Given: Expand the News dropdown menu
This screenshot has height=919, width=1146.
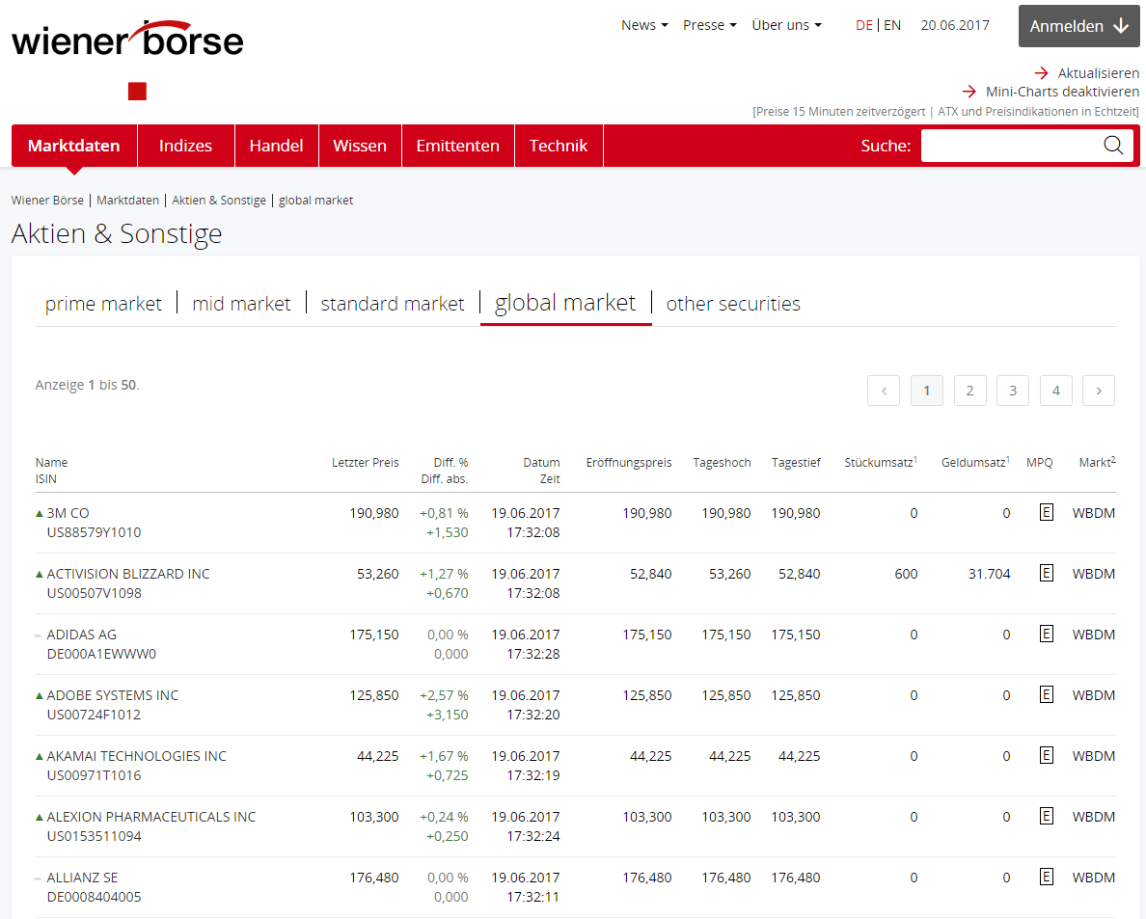Looking at the screenshot, I should pyautogui.click(x=644, y=25).
